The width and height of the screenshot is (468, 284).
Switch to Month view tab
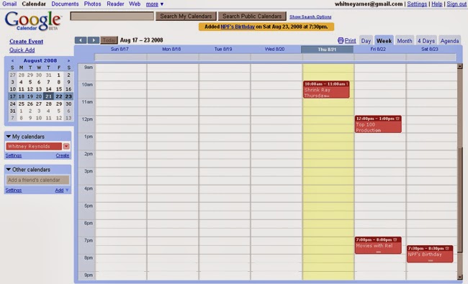405,41
